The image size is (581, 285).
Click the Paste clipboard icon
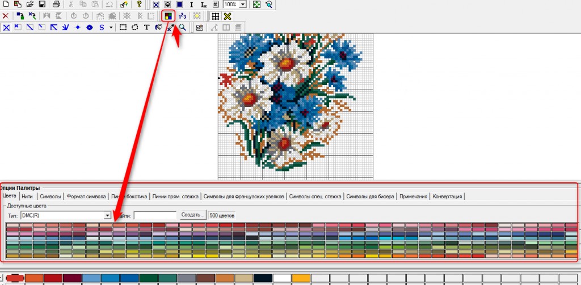coord(95,5)
